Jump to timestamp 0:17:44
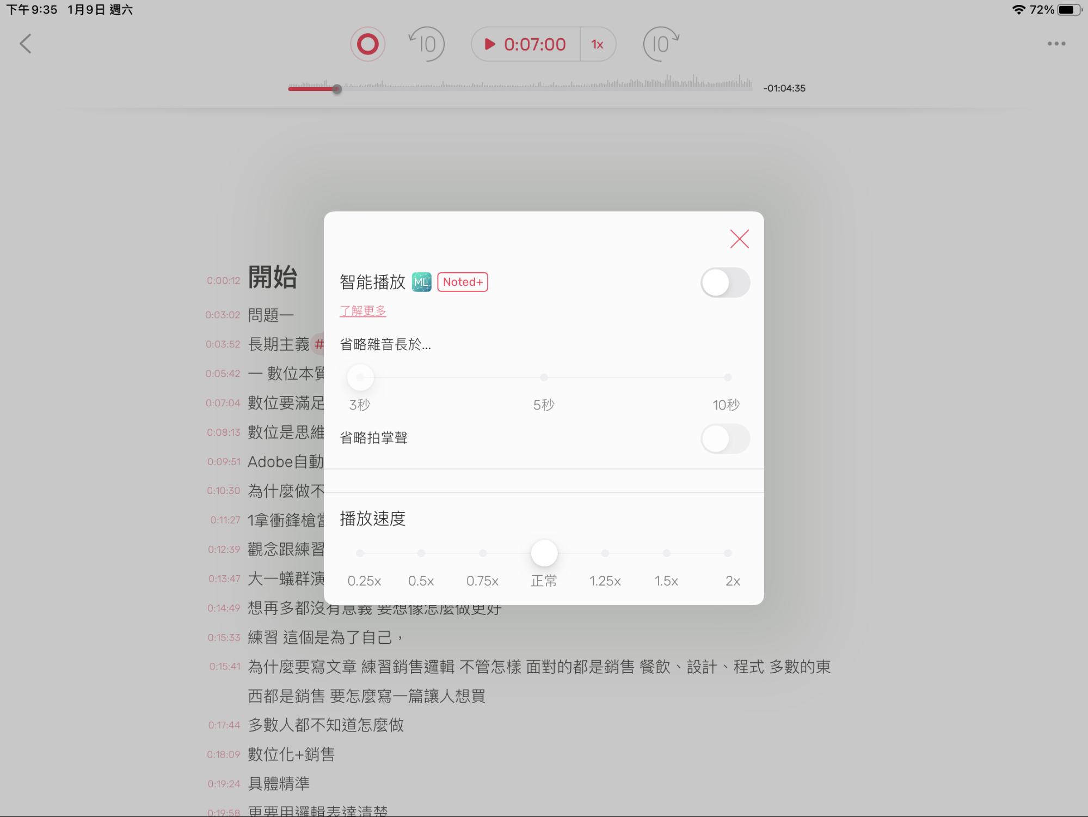 click(224, 725)
